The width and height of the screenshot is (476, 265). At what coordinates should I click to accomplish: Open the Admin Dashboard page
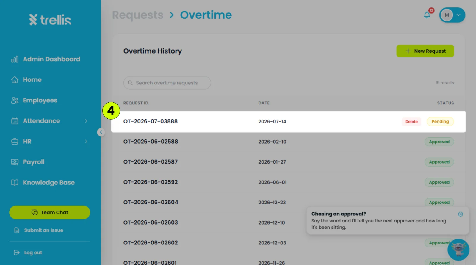click(46, 59)
